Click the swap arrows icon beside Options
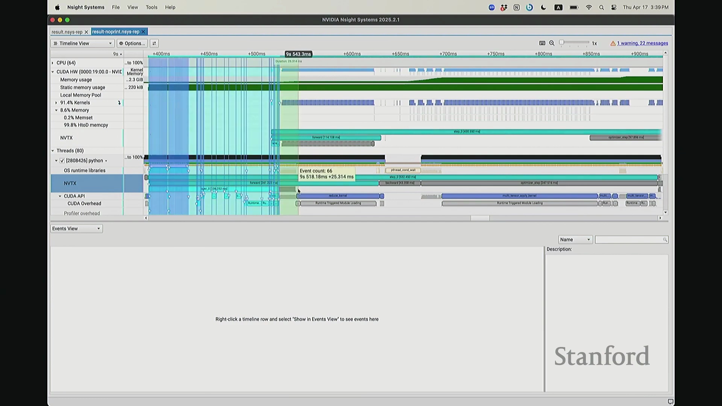The height and width of the screenshot is (406, 722). pyautogui.click(x=154, y=43)
